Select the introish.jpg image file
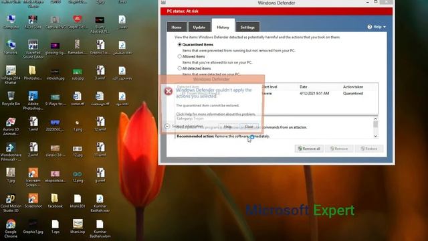The image size is (428, 241). 55,74
